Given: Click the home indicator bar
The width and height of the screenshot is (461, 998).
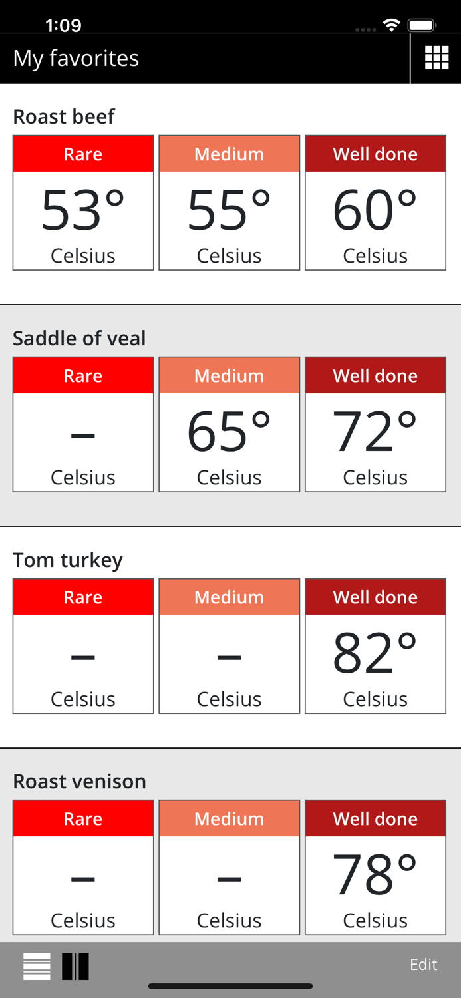Looking at the screenshot, I should (x=230, y=985).
